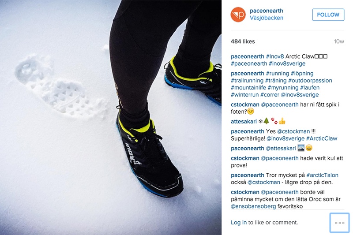The height and width of the screenshot is (235, 353).
Task: Open the paceonearth orange profile avatar
Action: [238, 15]
